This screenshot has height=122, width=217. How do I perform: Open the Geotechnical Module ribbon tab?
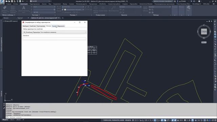(x=146, y=4)
